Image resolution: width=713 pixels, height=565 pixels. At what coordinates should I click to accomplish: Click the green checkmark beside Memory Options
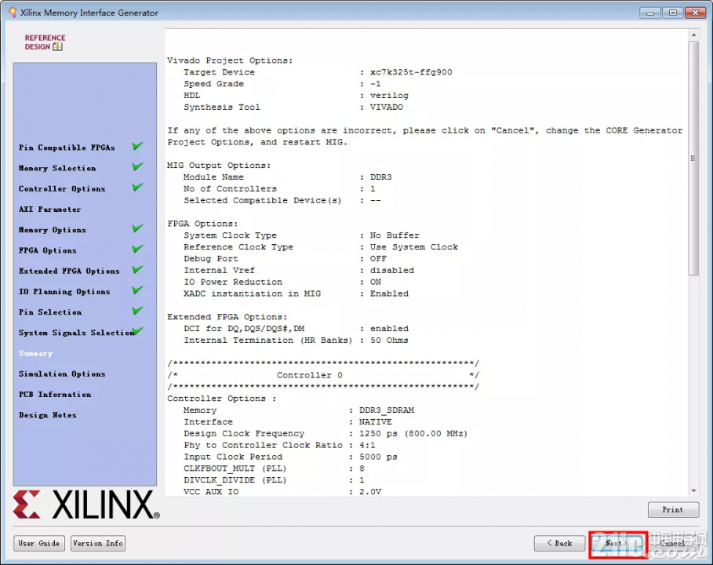pos(137,228)
